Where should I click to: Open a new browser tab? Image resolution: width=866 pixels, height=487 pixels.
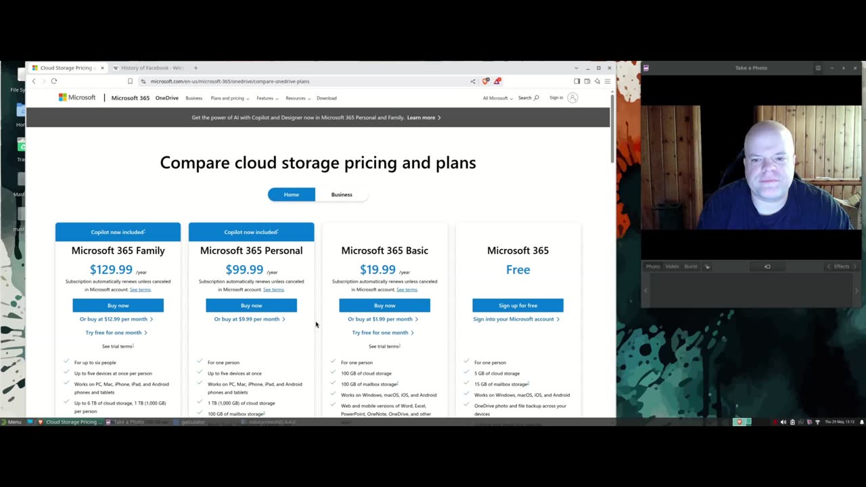click(196, 68)
